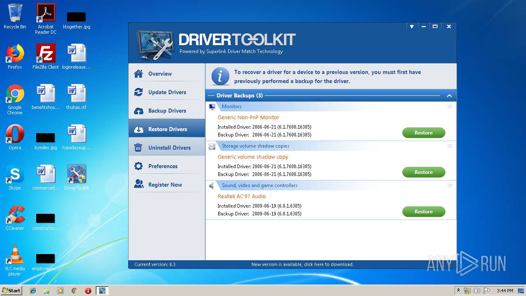Collapse the Driver Backups (3) section
This screenshot has width=526, height=296.
click(449, 96)
